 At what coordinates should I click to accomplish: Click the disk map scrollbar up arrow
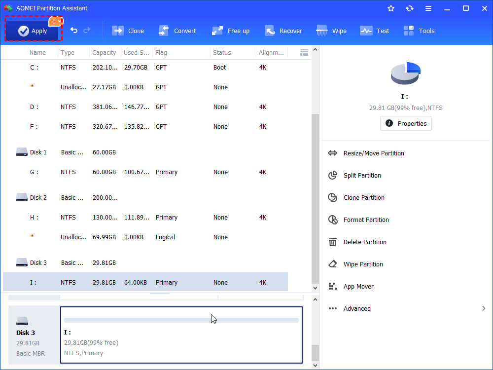click(315, 299)
